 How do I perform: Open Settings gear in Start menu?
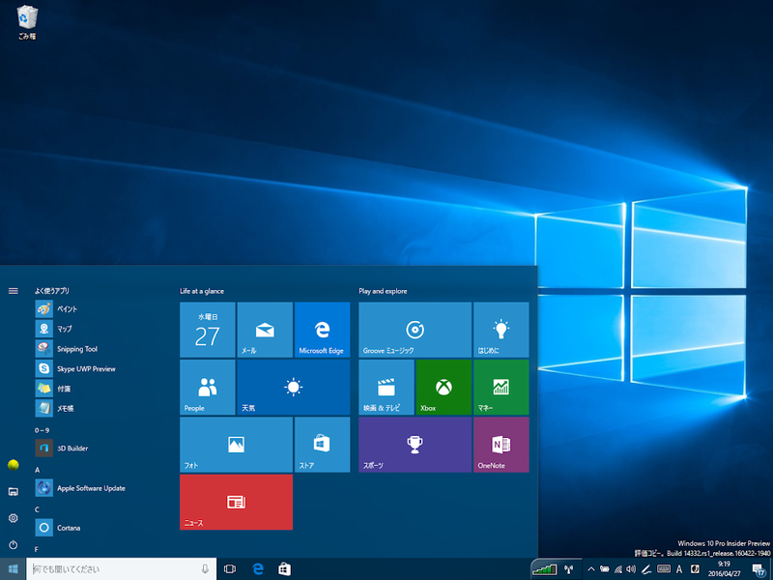point(14,518)
